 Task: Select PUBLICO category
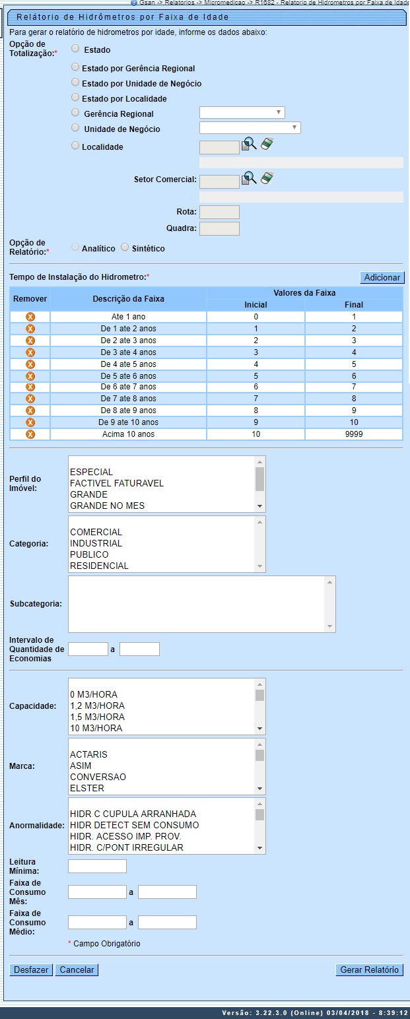click(x=162, y=554)
